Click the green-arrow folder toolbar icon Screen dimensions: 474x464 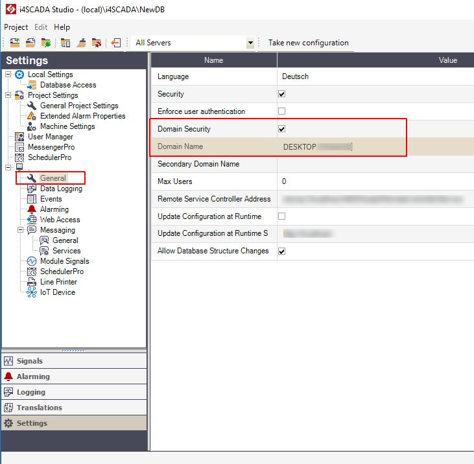[x=46, y=43]
